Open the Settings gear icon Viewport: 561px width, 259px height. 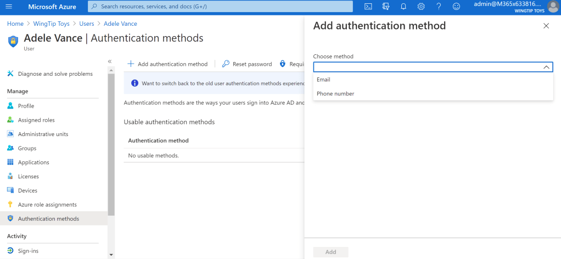tap(421, 7)
